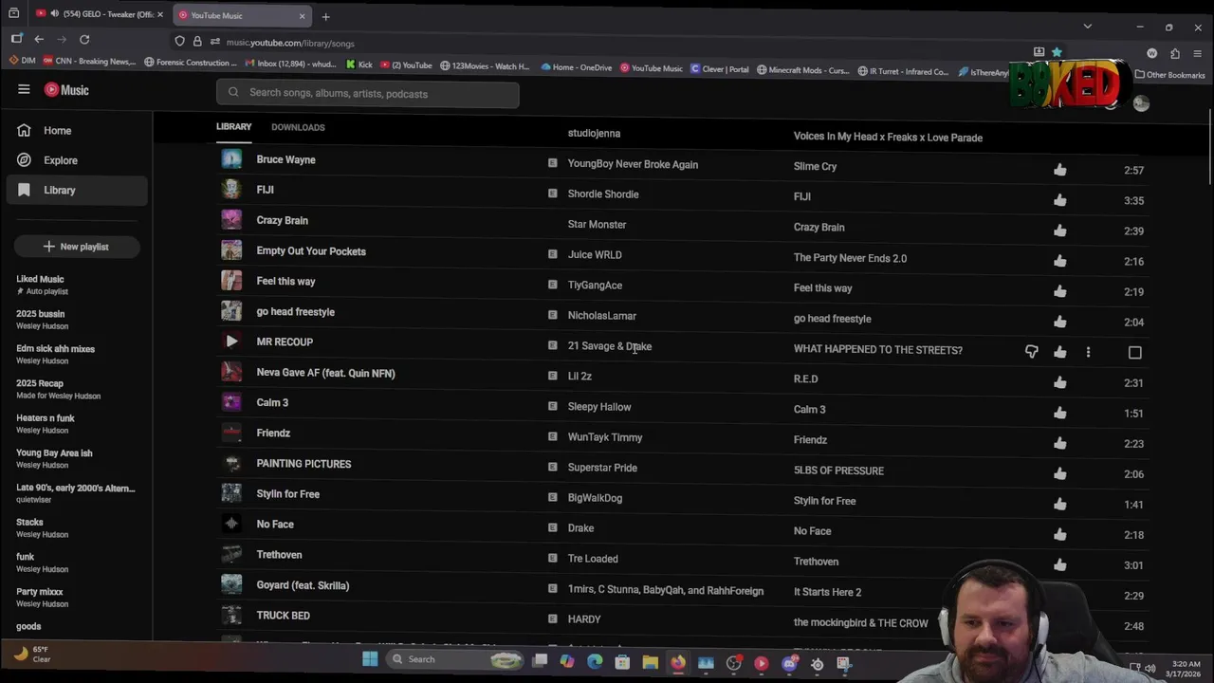Close the YouTube Music browser tab
Image resolution: width=1214 pixels, height=683 pixels.
point(302,16)
